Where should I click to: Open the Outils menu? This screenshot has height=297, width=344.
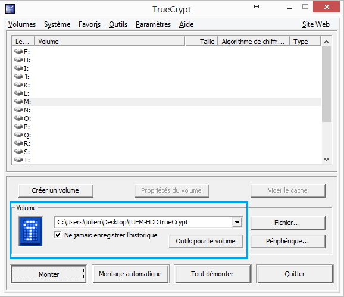click(118, 24)
